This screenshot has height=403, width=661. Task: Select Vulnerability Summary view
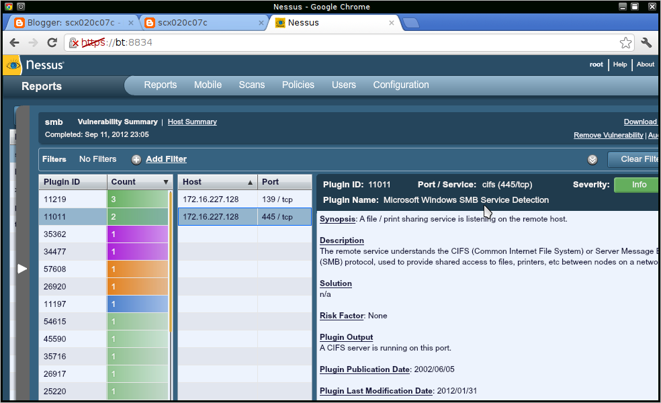coord(118,122)
